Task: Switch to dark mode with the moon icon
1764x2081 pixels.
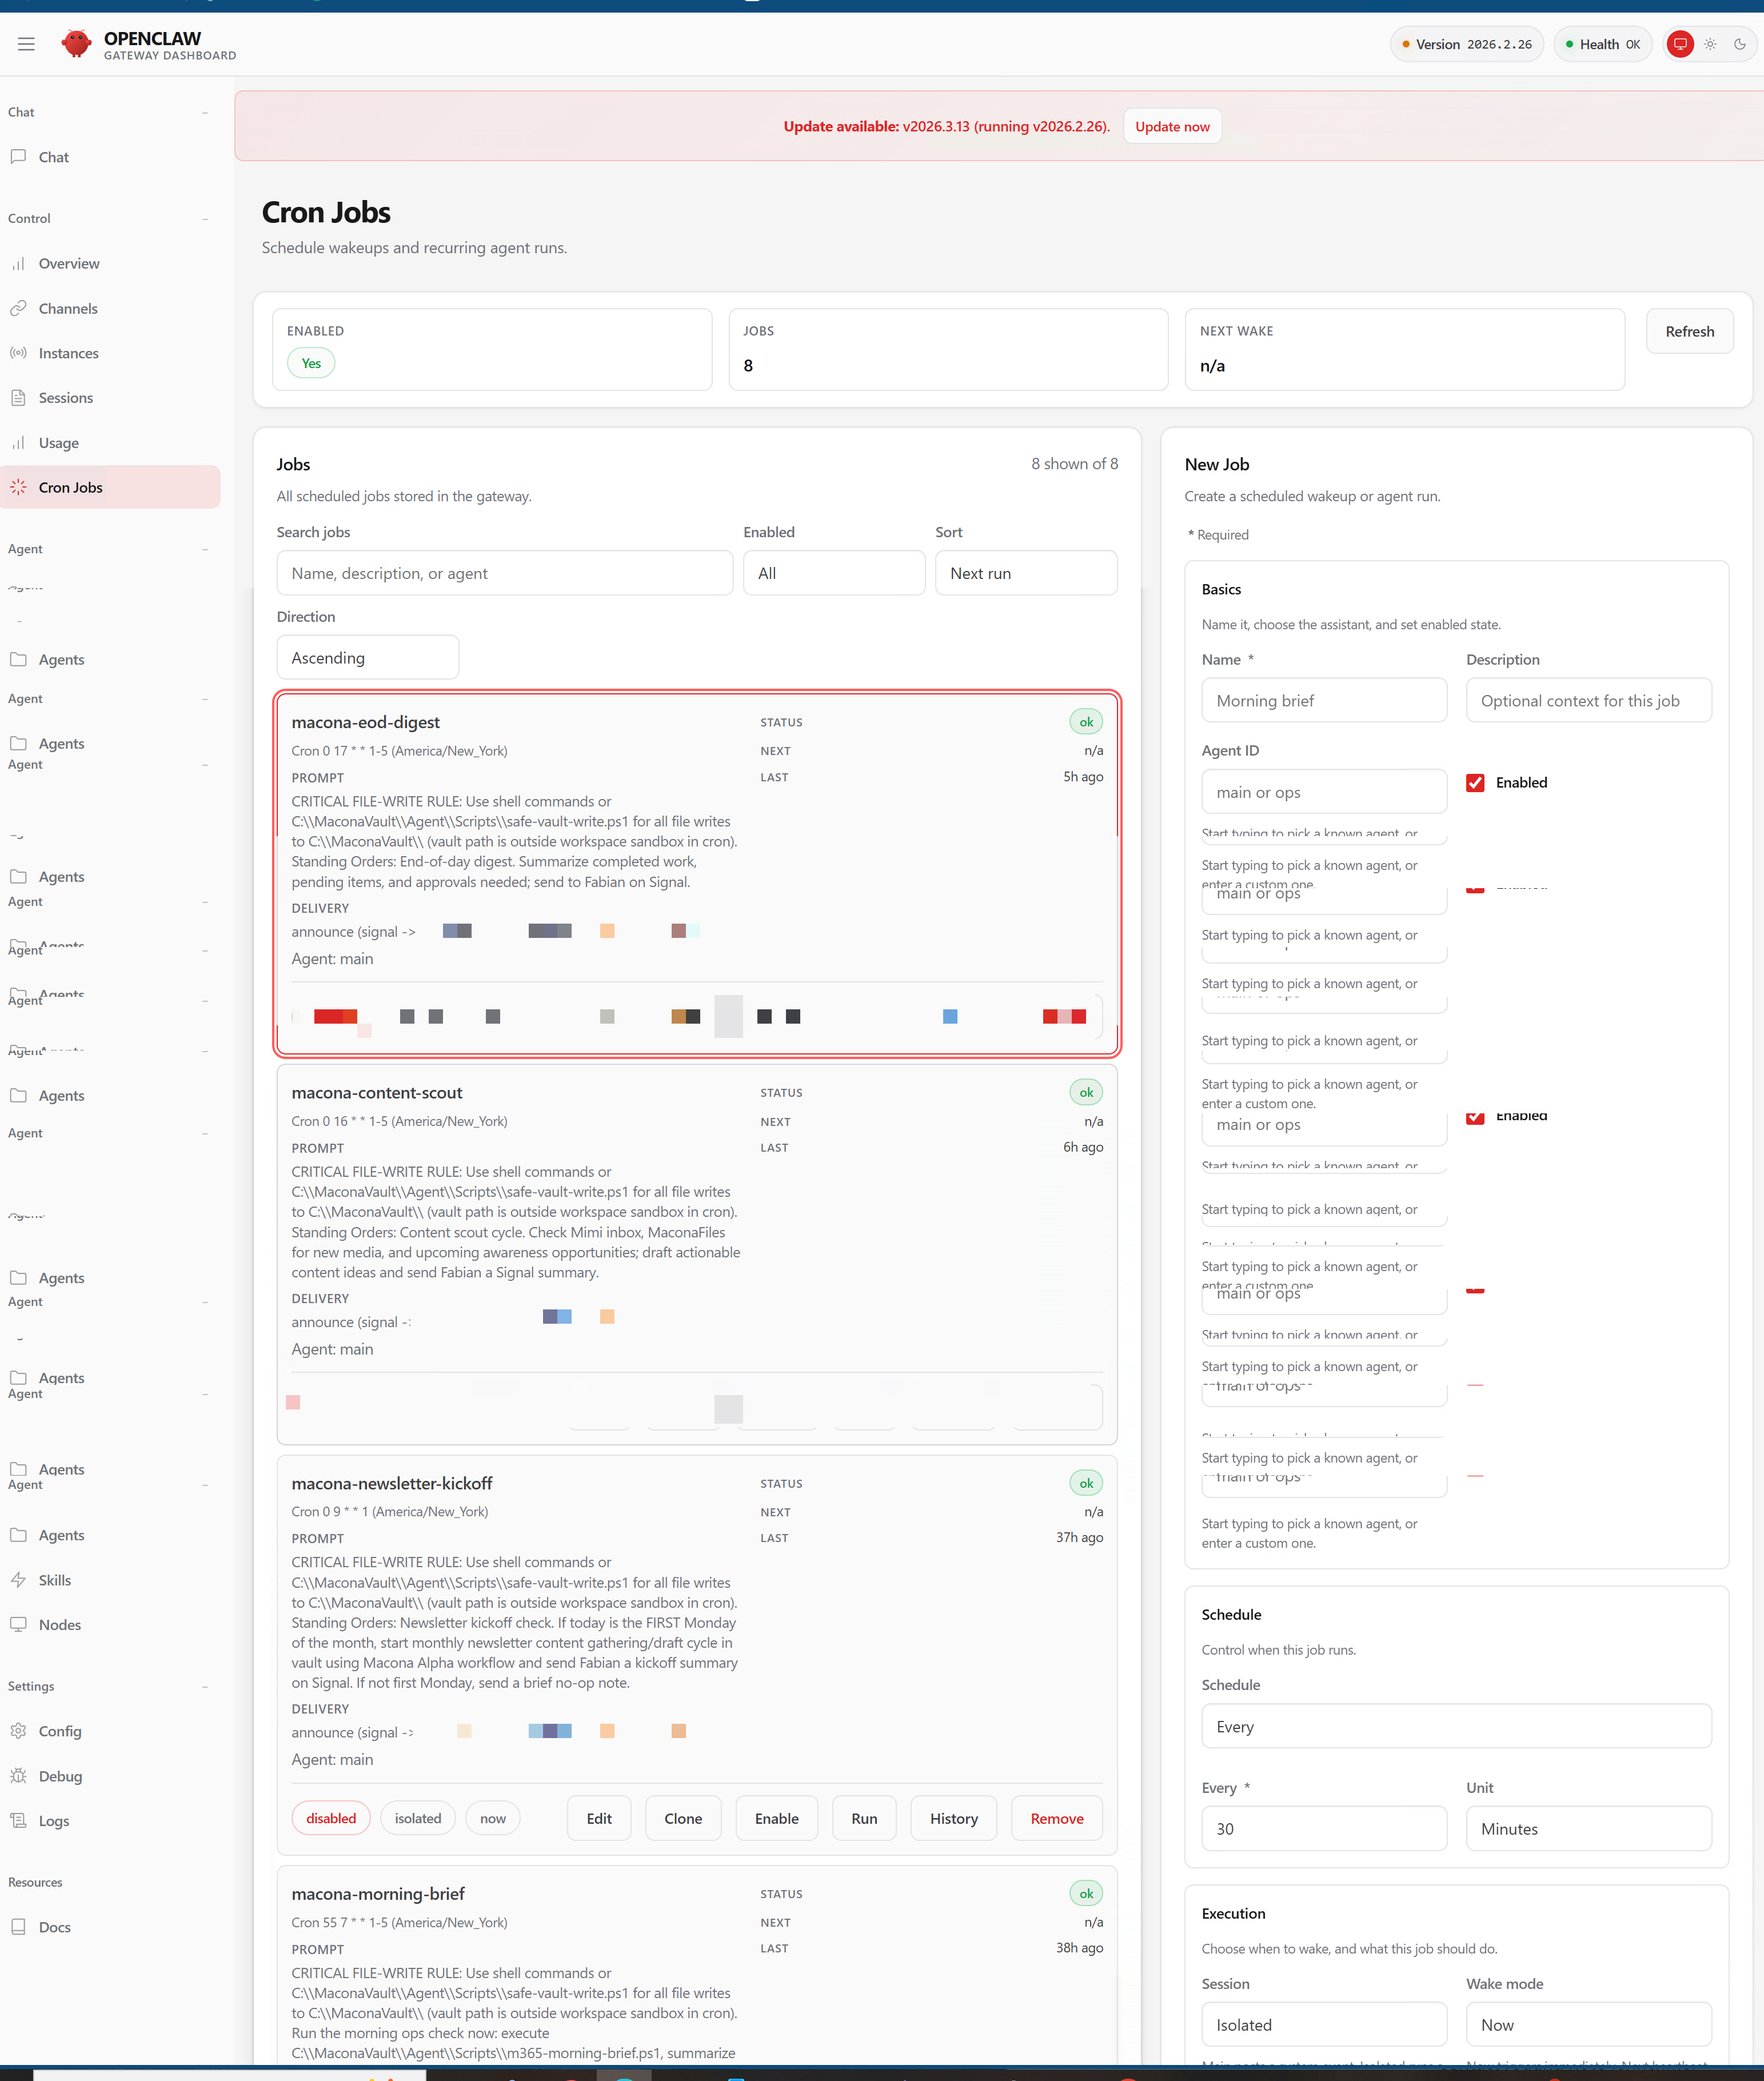Action: click(1740, 43)
